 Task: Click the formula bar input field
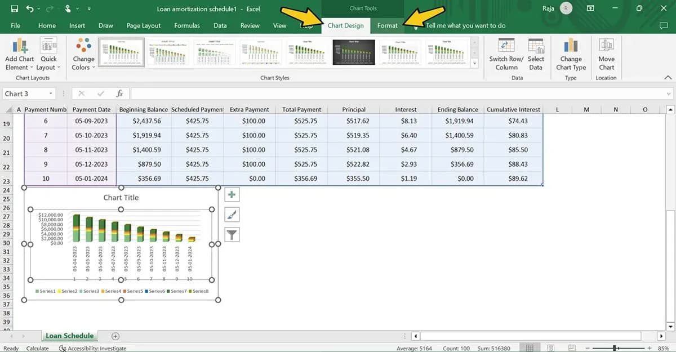tap(394, 93)
